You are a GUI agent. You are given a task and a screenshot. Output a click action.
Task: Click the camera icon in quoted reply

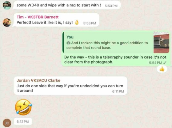pyautogui.click(x=68, y=43)
